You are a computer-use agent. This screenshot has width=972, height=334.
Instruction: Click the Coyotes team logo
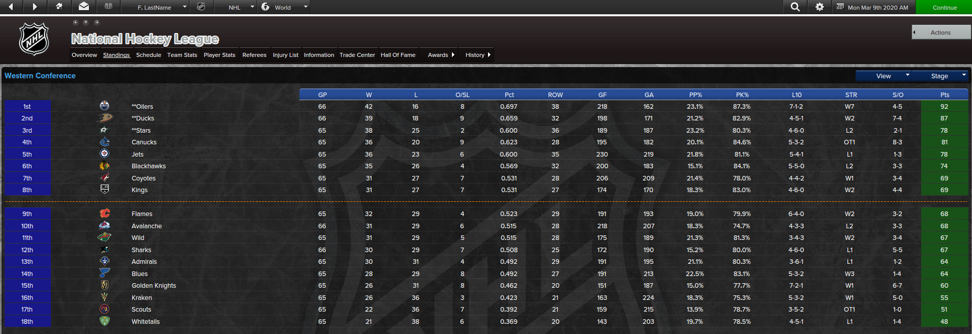tap(104, 177)
